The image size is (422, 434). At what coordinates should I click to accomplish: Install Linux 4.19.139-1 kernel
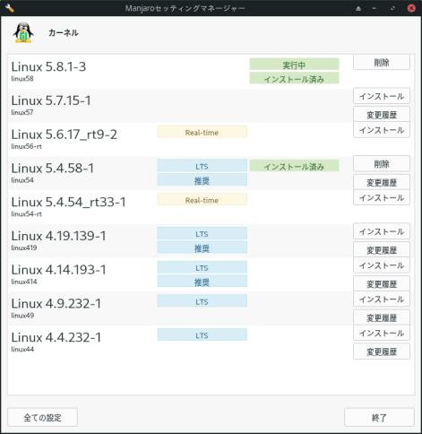click(x=382, y=231)
